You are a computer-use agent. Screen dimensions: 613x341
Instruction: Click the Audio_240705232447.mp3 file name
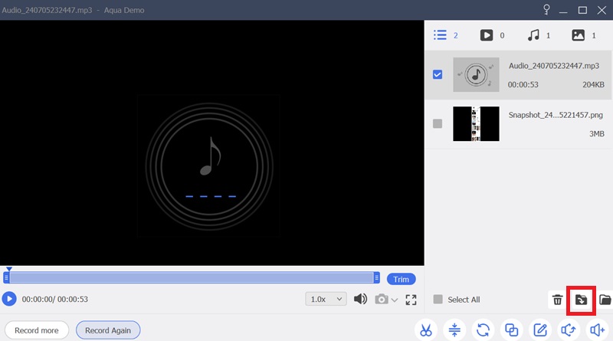click(553, 66)
